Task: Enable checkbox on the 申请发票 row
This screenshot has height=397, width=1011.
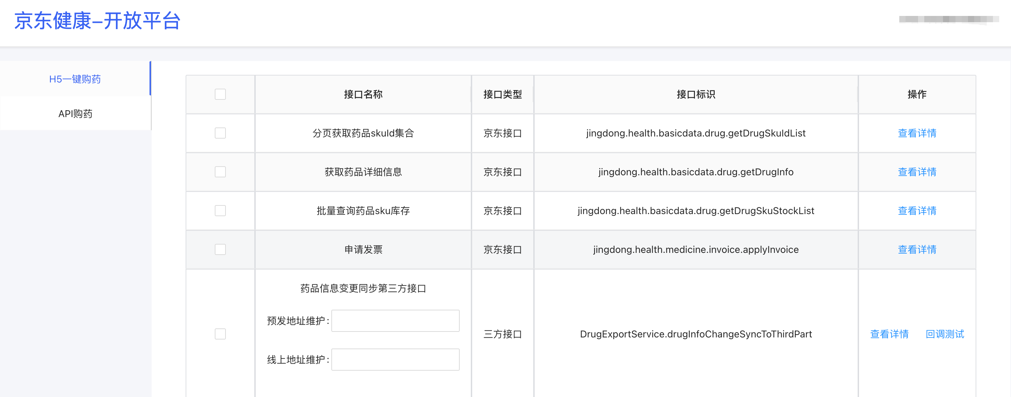Action: (x=220, y=250)
